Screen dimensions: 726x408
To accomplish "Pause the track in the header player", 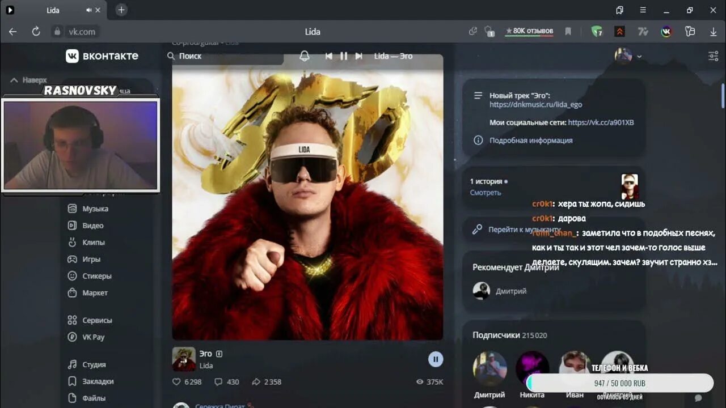I will [x=344, y=56].
